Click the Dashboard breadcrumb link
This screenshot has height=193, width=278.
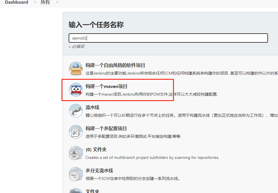coord(17,2)
